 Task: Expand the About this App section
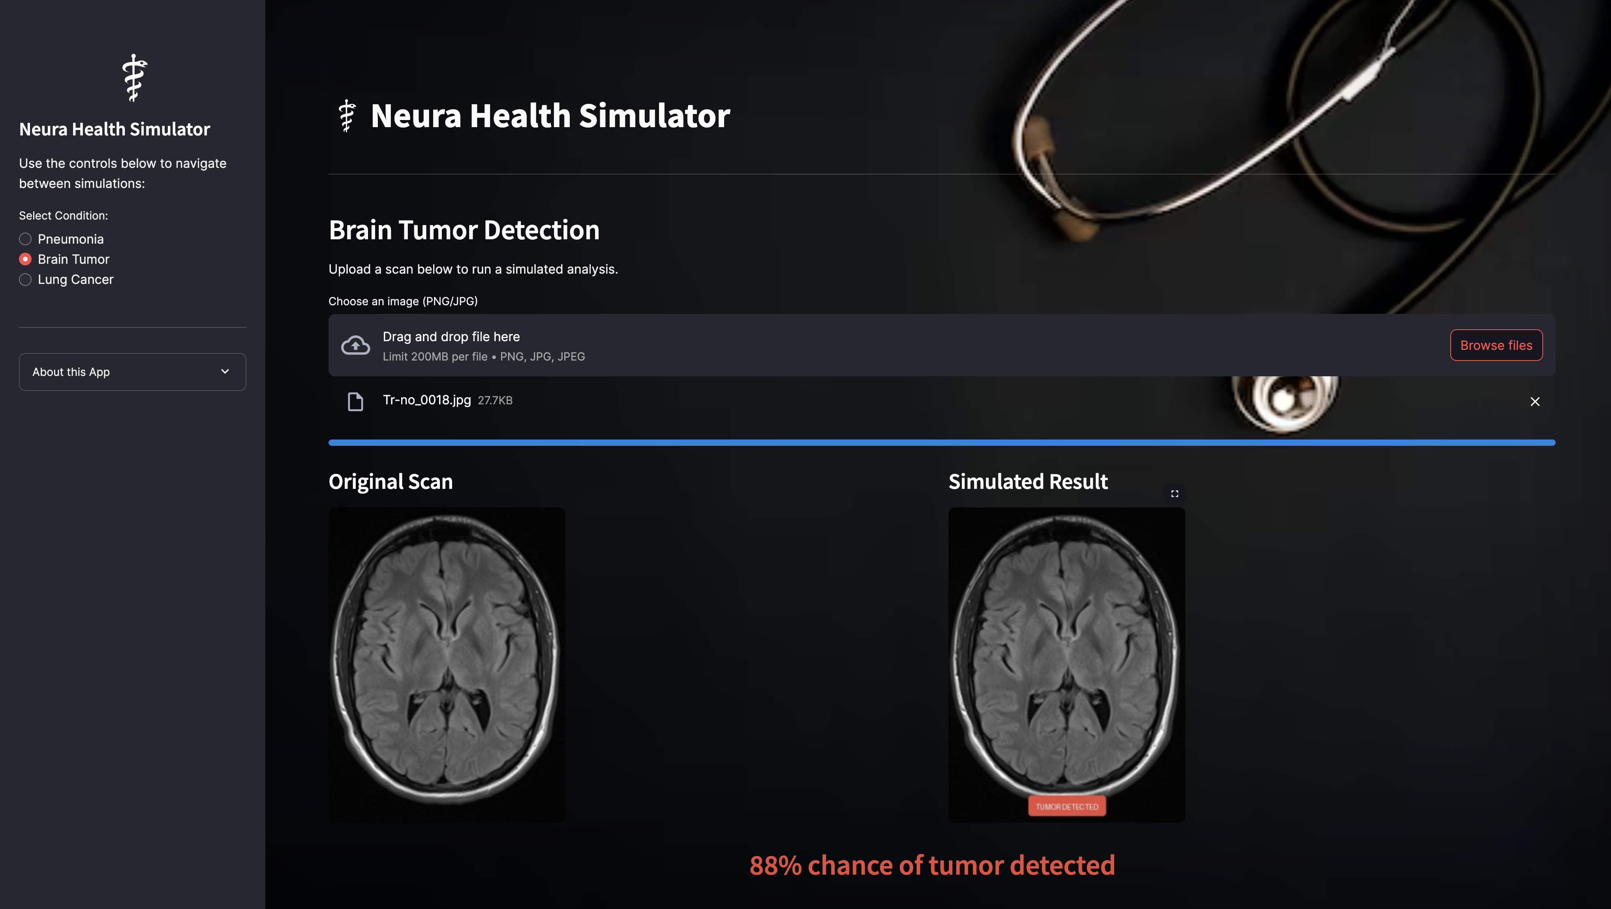pos(71,372)
